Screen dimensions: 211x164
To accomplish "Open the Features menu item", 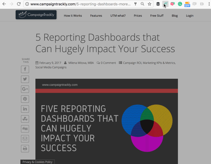I will [96, 16].
